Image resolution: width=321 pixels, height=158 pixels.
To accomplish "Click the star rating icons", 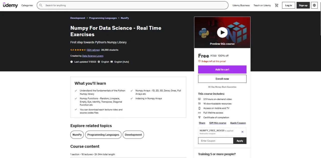I will tap(80, 50).
